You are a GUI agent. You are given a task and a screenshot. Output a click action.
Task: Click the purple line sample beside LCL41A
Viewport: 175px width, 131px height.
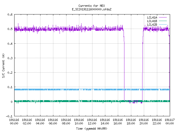click(163, 17)
